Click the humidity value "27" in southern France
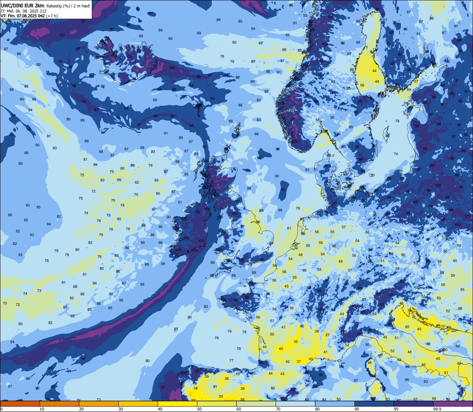The height and width of the screenshot is (412, 473). tap(327, 335)
